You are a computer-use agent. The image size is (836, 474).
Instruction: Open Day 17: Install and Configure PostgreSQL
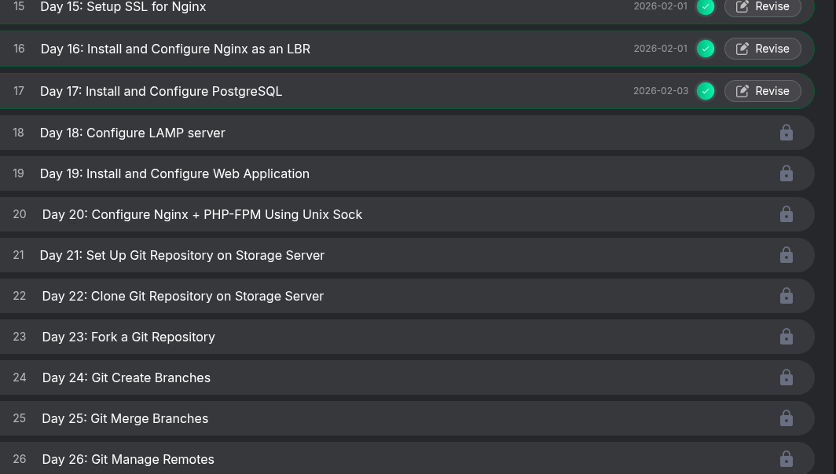[161, 91]
